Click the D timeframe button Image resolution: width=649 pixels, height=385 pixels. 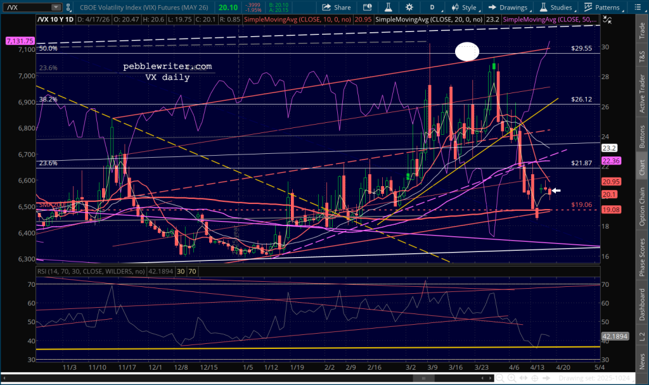tap(432, 8)
